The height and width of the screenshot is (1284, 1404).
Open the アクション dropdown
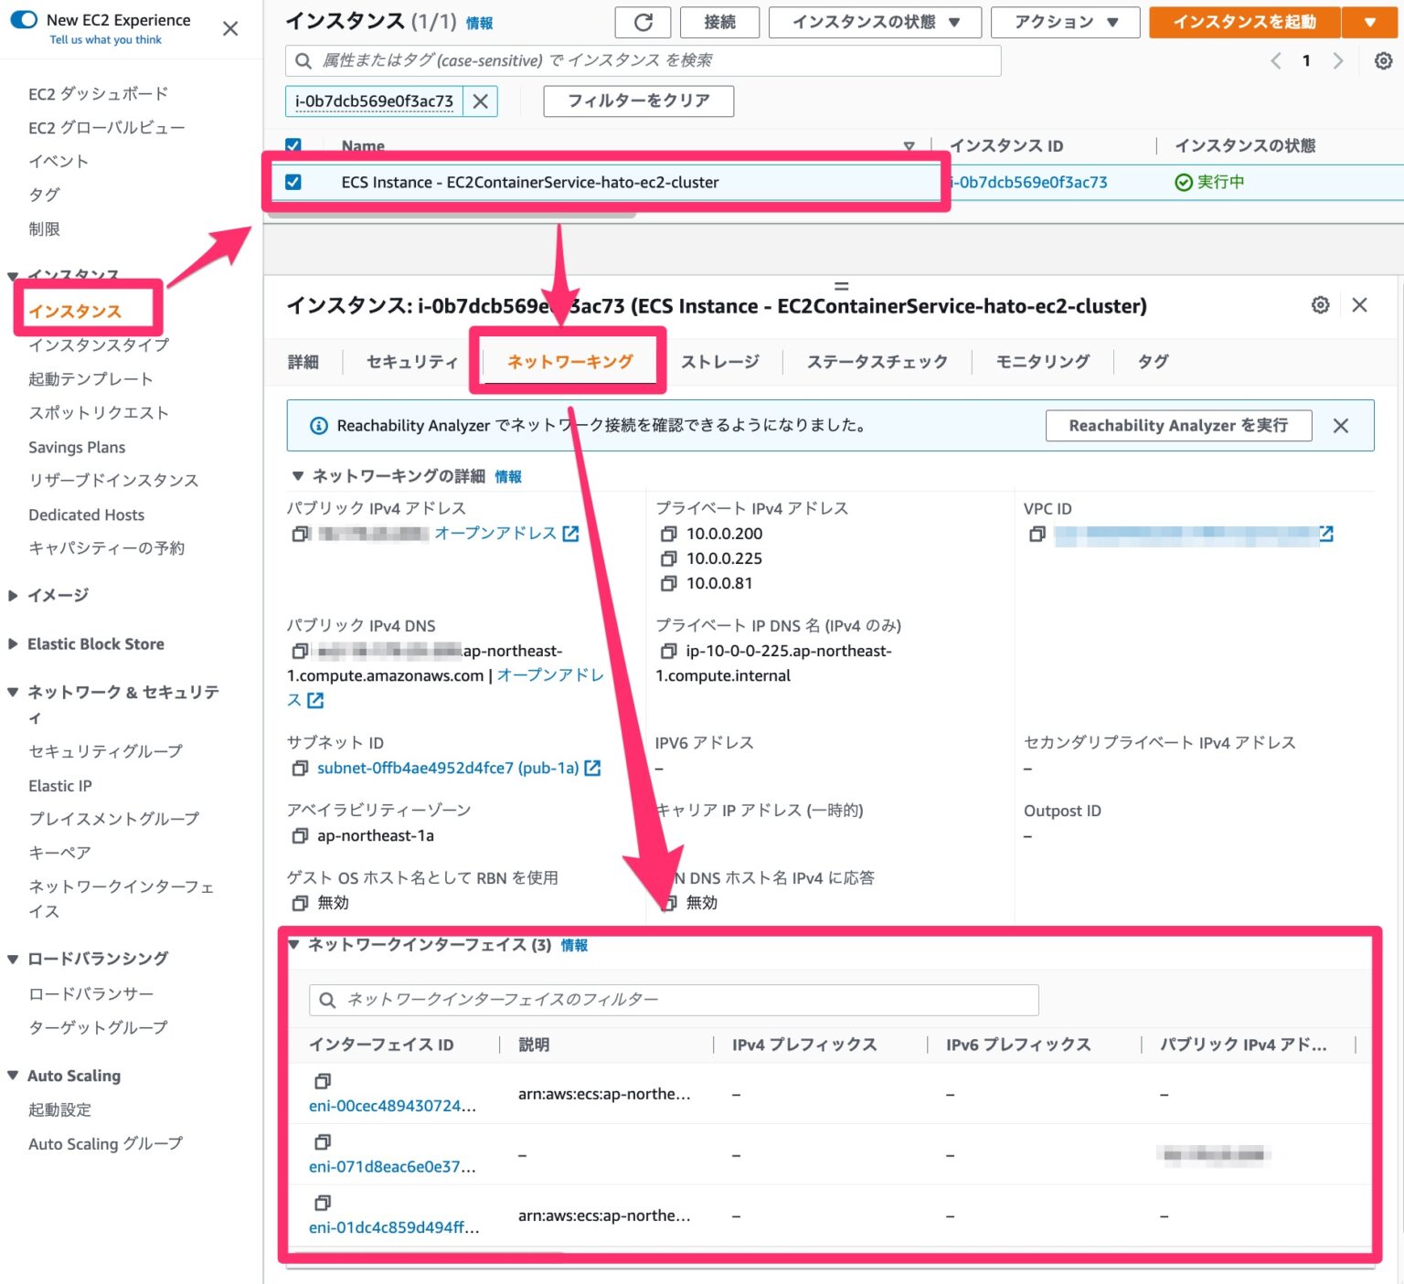(1064, 22)
